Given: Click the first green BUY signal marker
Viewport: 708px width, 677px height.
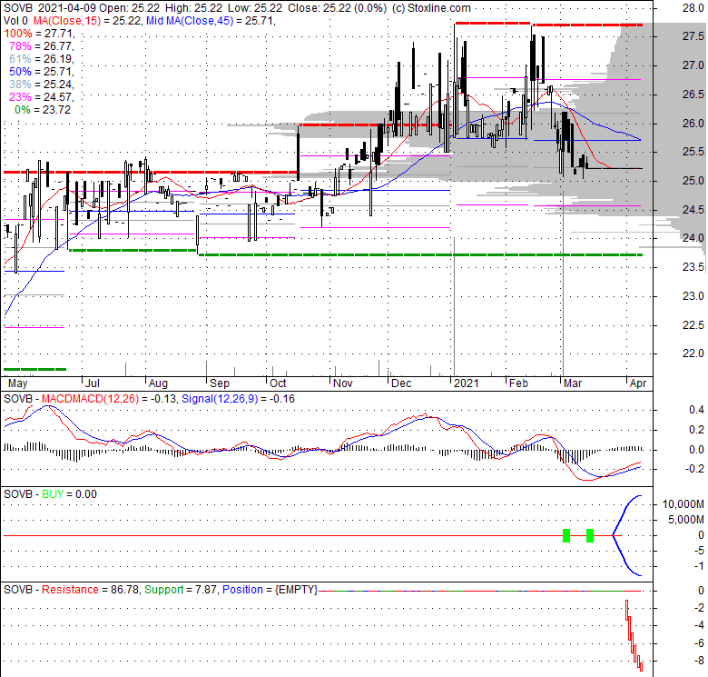Looking at the screenshot, I should 566,535.
